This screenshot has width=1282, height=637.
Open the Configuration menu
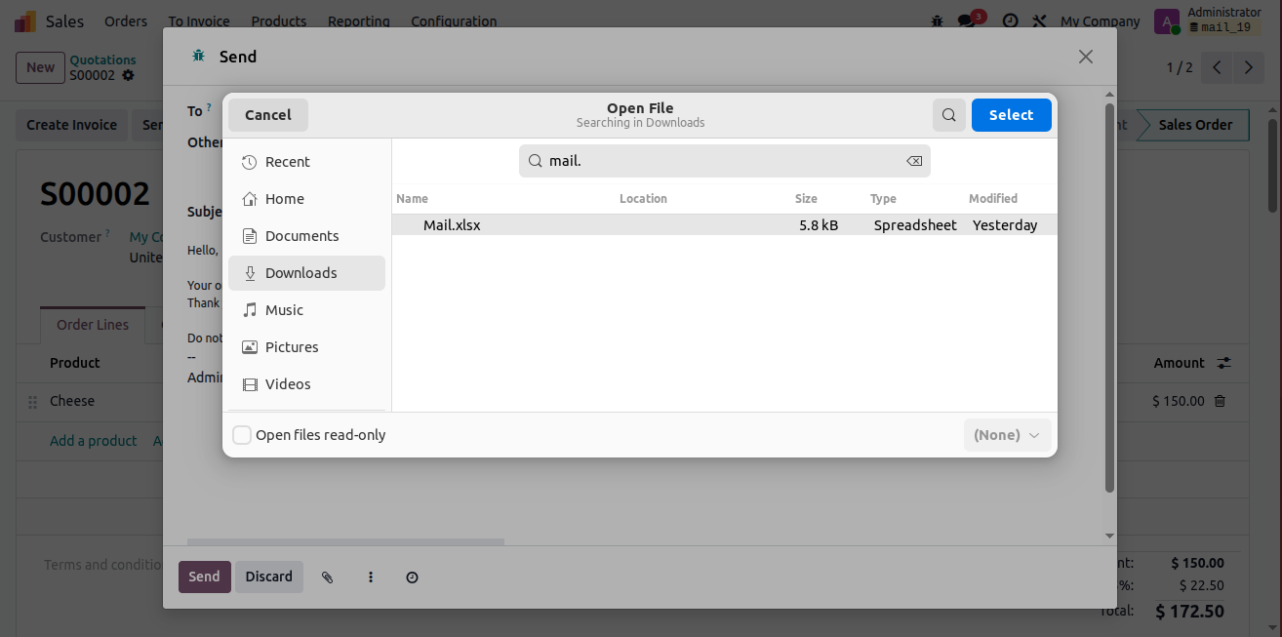(x=454, y=20)
